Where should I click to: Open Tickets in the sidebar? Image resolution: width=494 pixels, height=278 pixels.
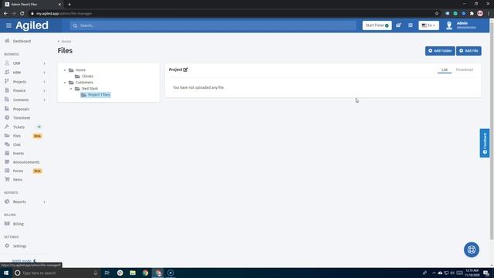19,127
